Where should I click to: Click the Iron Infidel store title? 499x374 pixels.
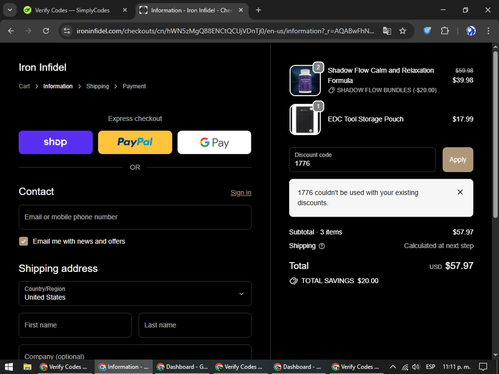click(x=43, y=67)
